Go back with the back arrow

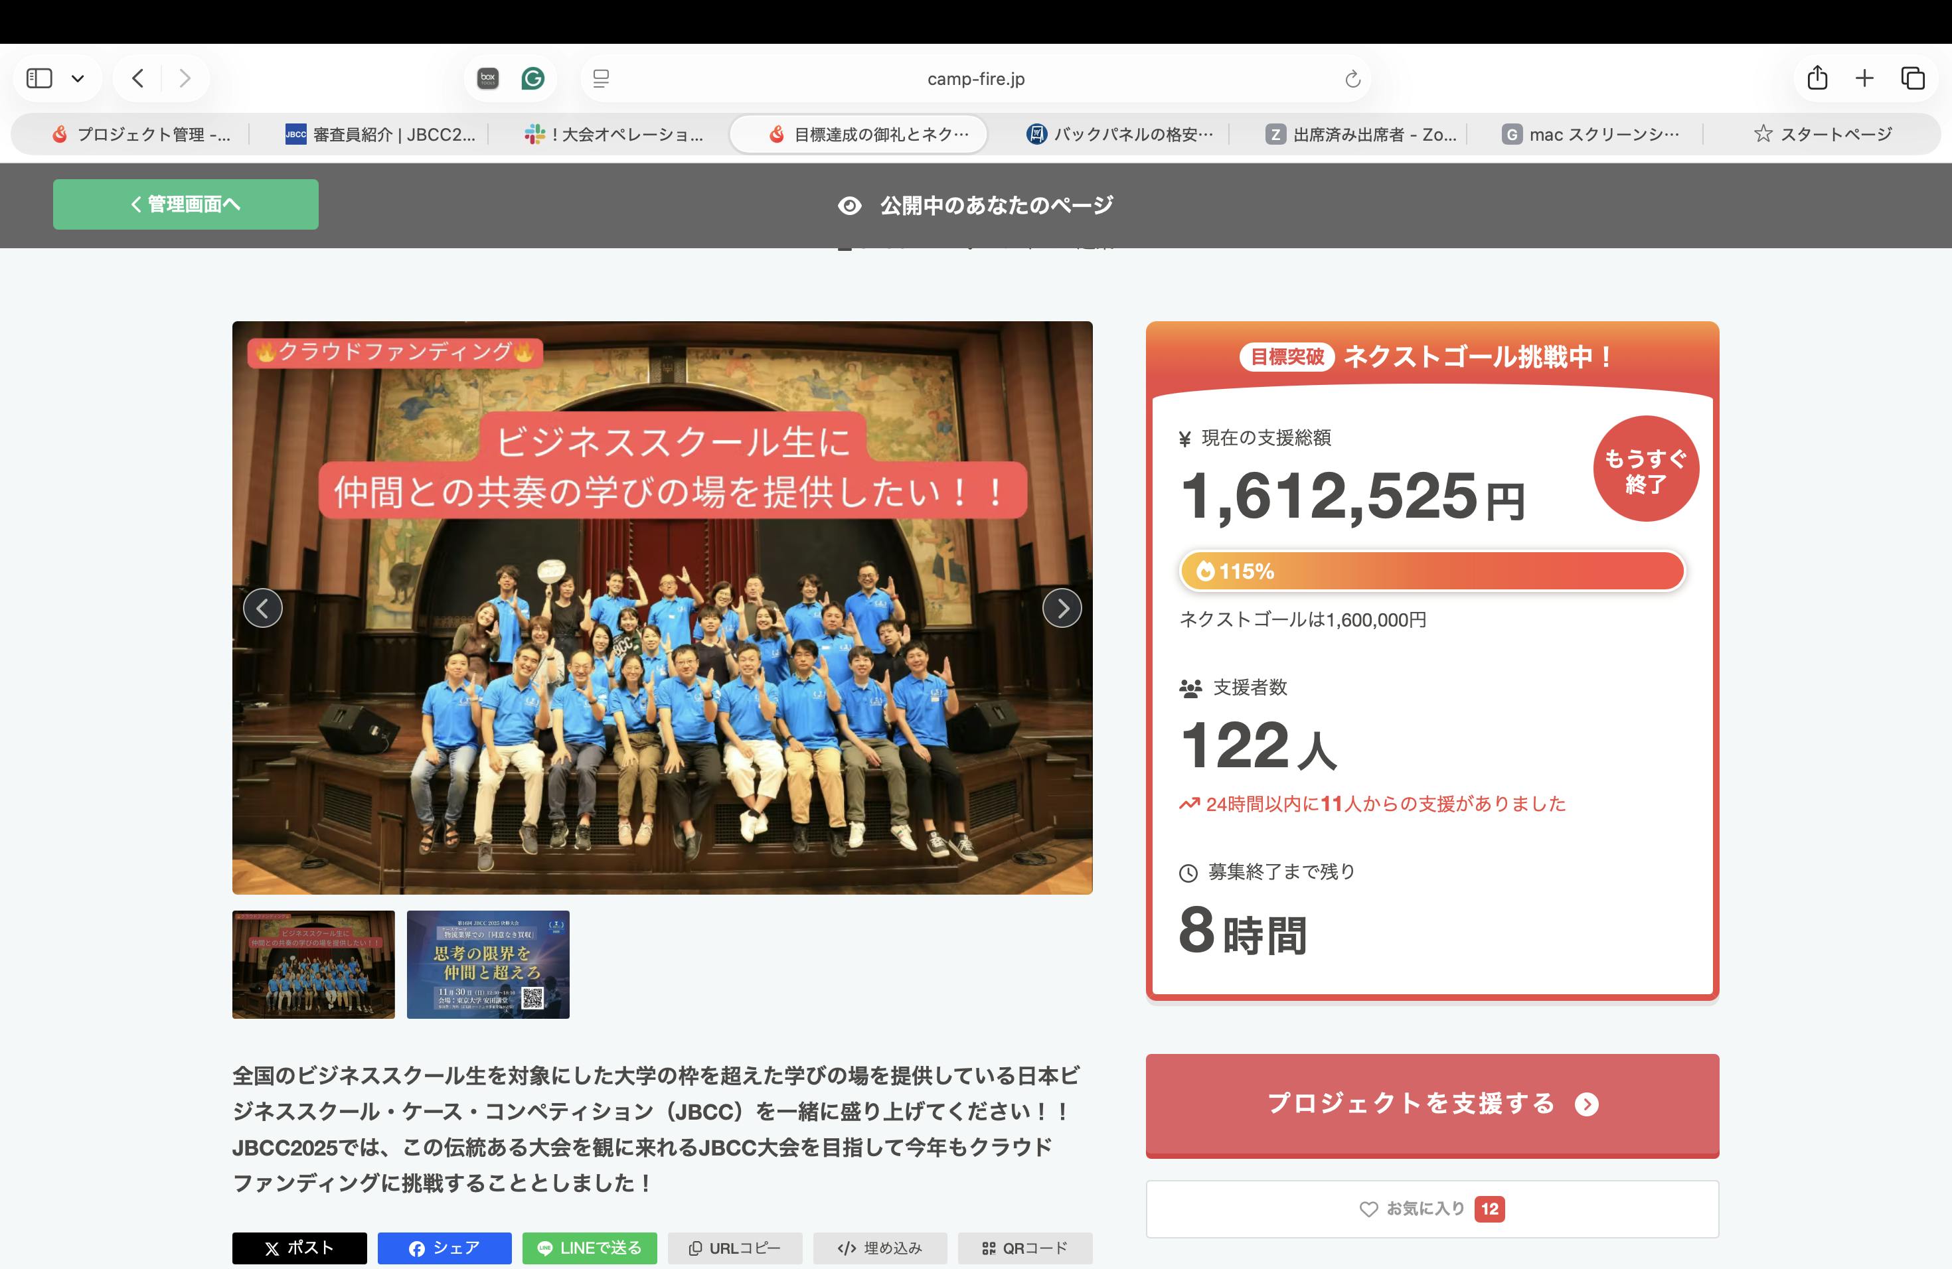coord(138,78)
